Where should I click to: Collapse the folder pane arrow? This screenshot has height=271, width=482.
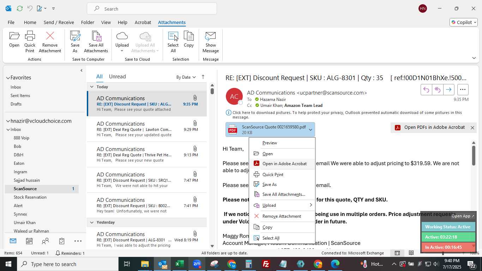tap(82, 70)
